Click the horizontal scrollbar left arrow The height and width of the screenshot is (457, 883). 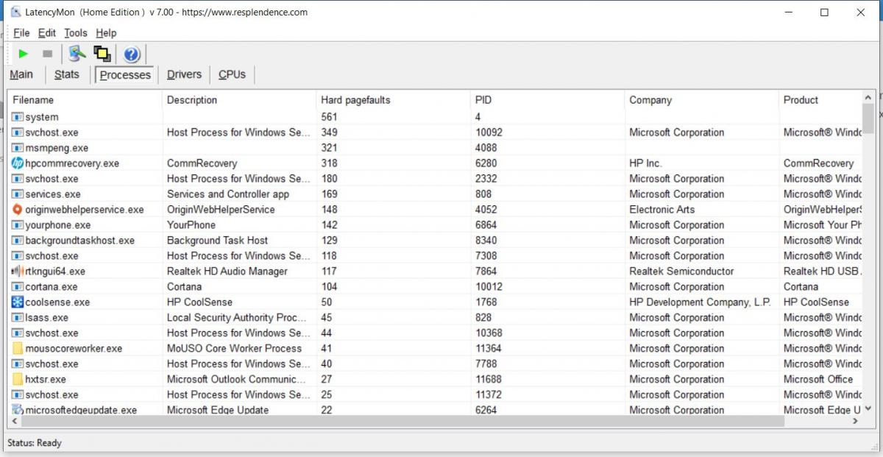pos(15,421)
